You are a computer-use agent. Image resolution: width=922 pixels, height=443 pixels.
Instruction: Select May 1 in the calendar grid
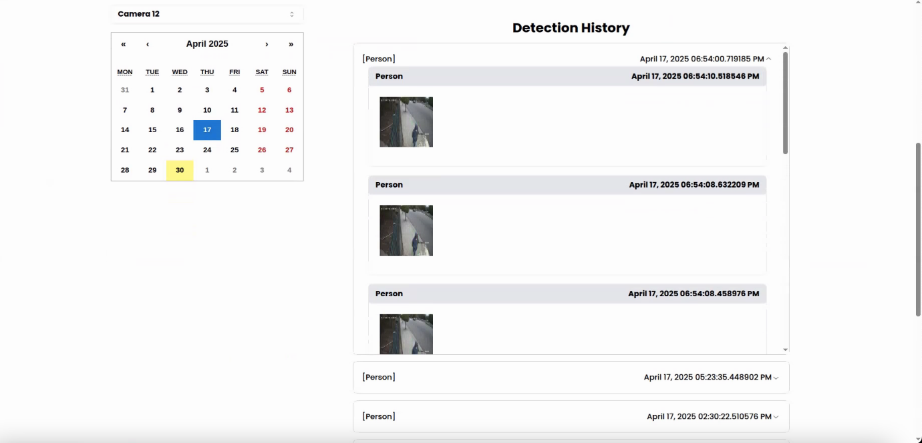(x=207, y=170)
